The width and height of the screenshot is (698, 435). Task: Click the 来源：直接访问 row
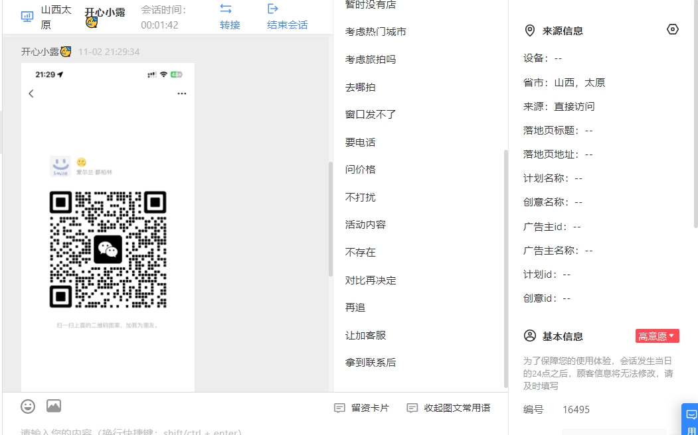(559, 107)
